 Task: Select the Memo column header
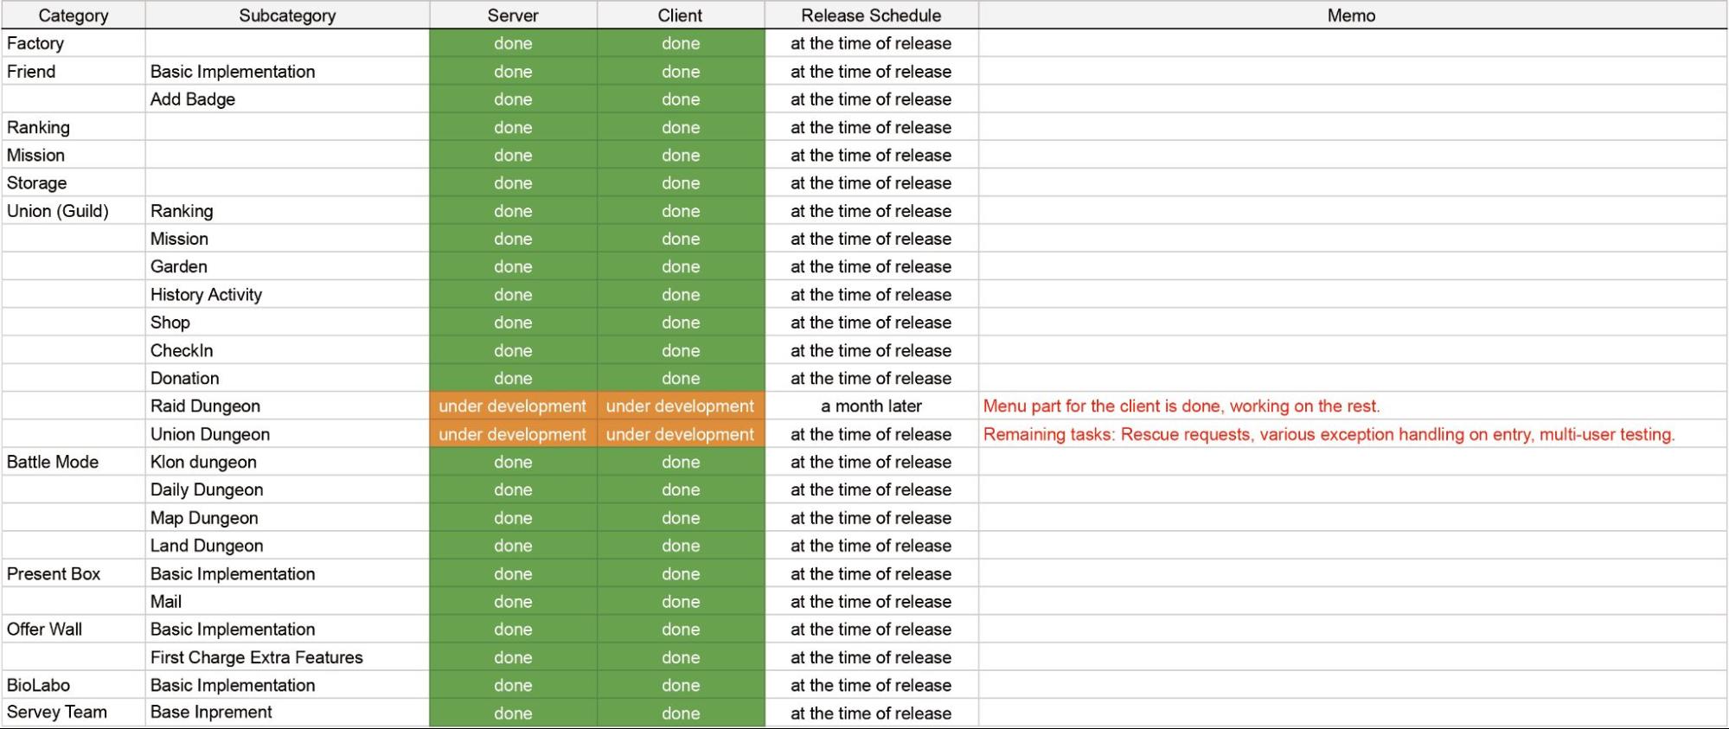click(x=1351, y=16)
